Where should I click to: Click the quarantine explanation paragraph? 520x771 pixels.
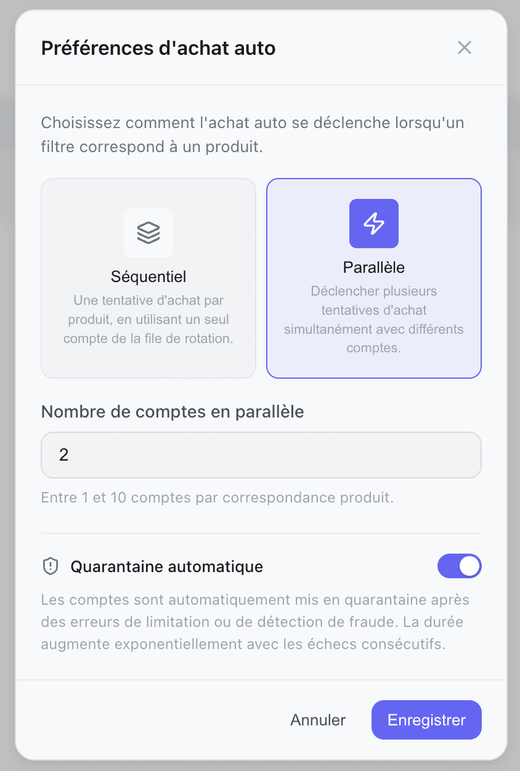click(255, 623)
